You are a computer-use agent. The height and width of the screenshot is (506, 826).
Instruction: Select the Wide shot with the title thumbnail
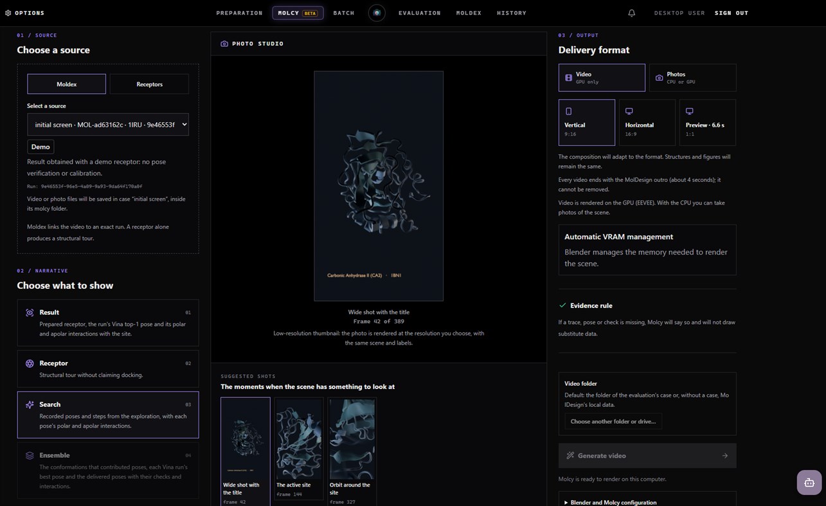click(x=246, y=451)
